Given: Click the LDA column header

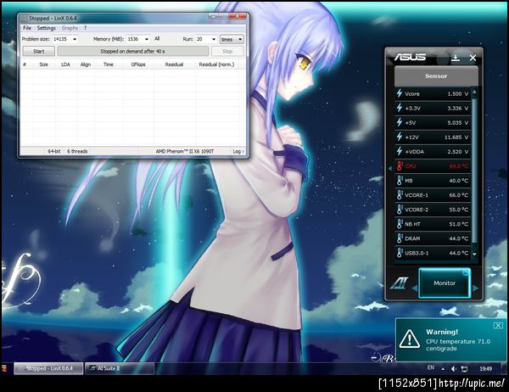Looking at the screenshot, I should tap(65, 64).
